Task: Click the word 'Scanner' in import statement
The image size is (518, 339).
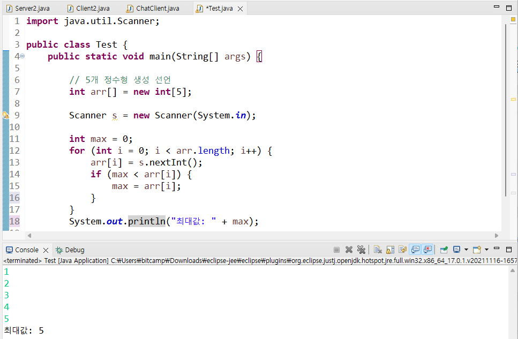Action: [136, 21]
